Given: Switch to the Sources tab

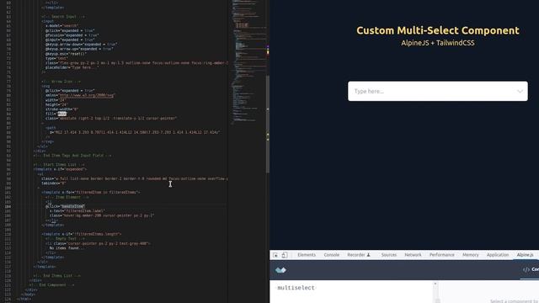Looking at the screenshot, I should (x=389, y=255).
